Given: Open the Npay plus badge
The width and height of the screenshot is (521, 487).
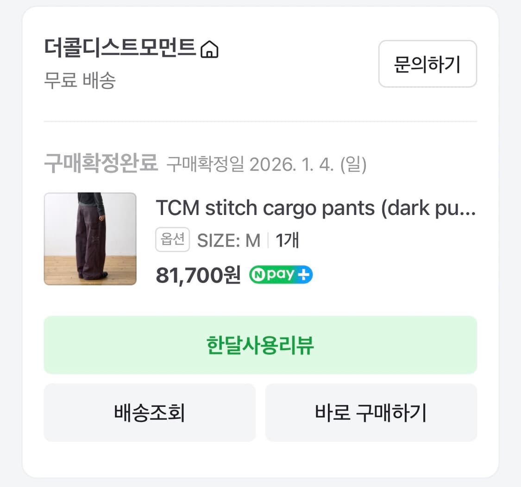Looking at the screenshot, I should (x=280, y=275).
